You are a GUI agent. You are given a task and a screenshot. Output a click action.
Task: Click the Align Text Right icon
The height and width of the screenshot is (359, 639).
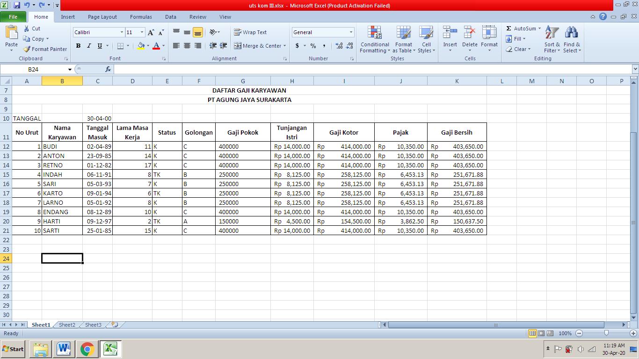pyautogui.click(x=198, y=46)
